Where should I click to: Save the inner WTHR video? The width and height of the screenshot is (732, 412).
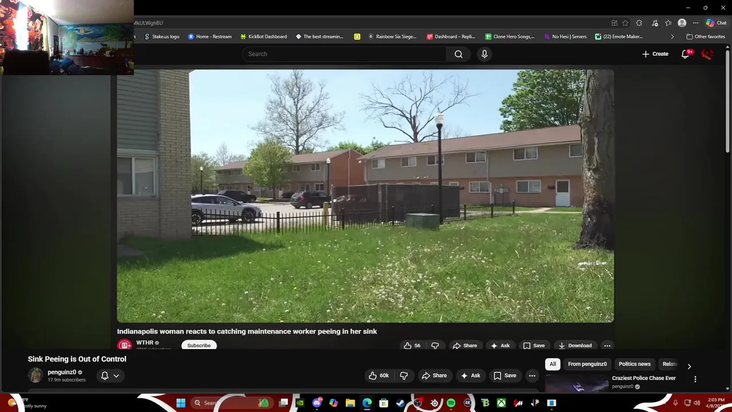(534, 346)
